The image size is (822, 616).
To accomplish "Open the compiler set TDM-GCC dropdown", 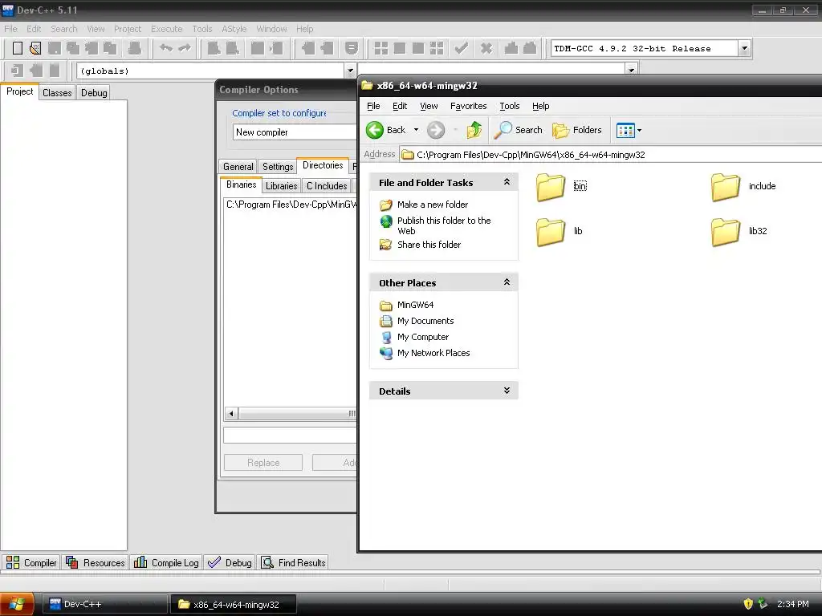I will point(744,48).
